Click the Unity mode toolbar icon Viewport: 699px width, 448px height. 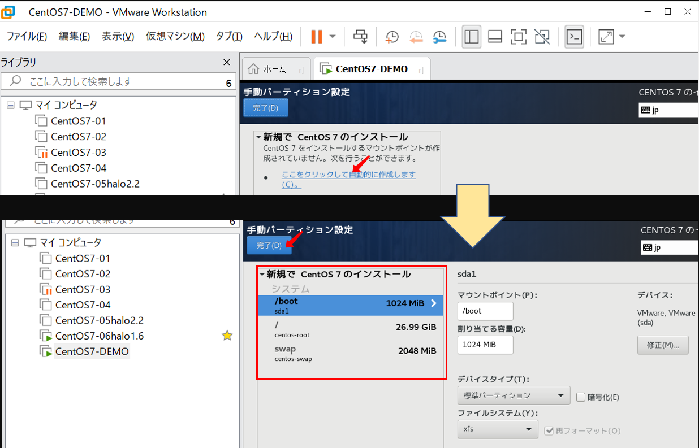(542, 37)
